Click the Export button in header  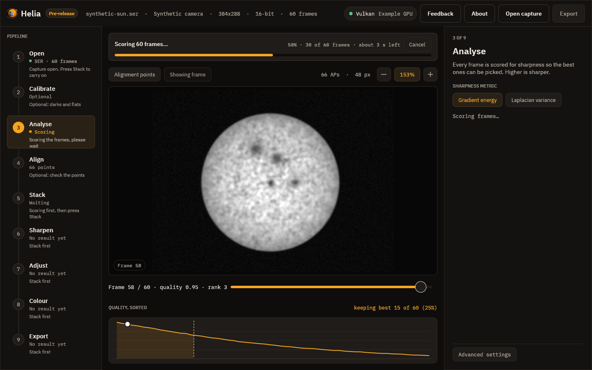pyautogui.click(x=569, y=14)
